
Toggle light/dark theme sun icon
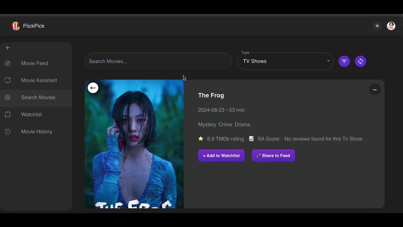point(377,26)
